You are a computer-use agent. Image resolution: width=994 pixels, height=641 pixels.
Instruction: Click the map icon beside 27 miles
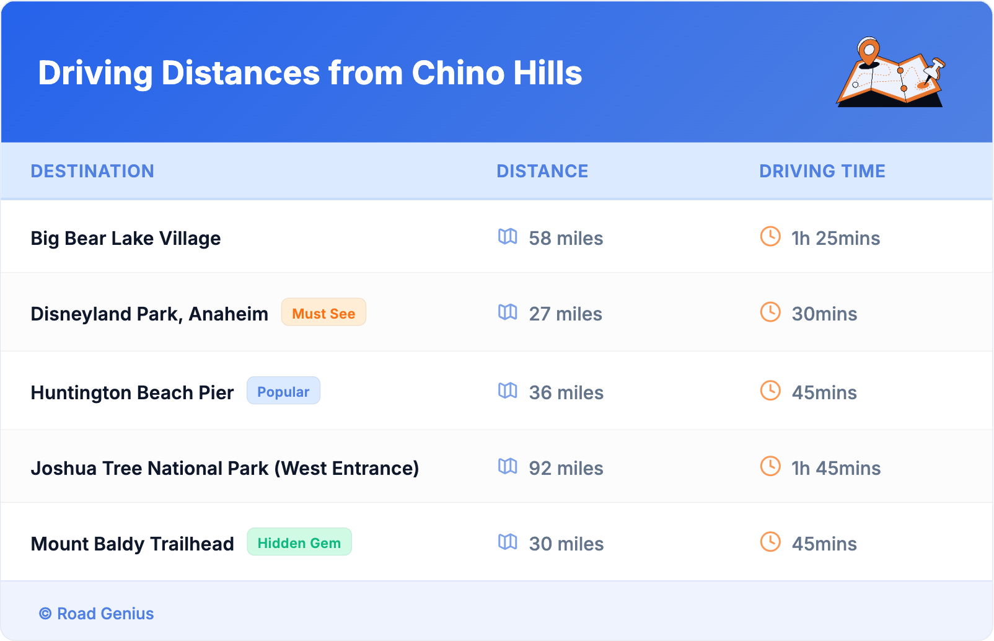(508, 312)
